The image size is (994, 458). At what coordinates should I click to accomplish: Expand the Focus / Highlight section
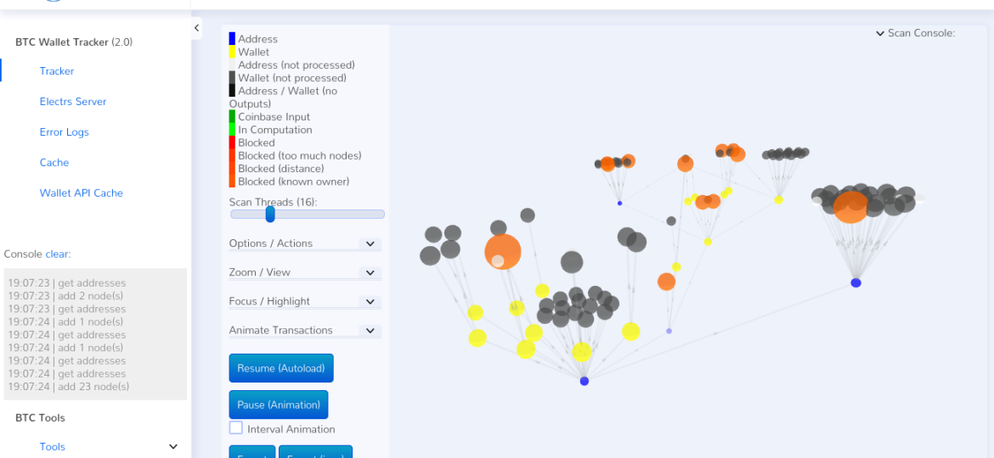tap(370, 302)
